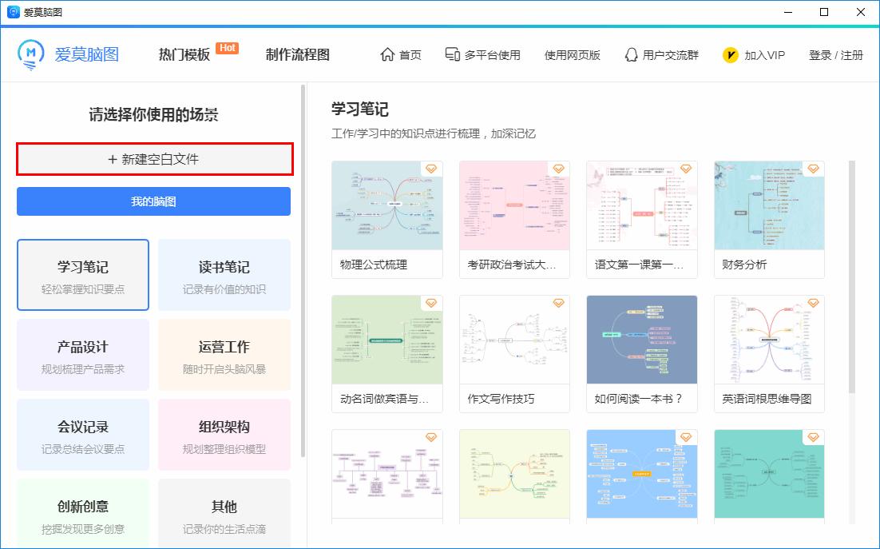Click the template list vertical scrollbar
880x549 pixels.
(x=852, y=276)
